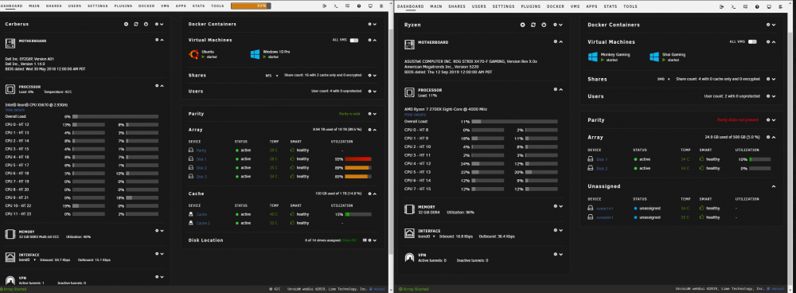Viewport: 796px width, 293px height.
Task: Click Cerberus power shutdown icon
Action: pos(146,24)
